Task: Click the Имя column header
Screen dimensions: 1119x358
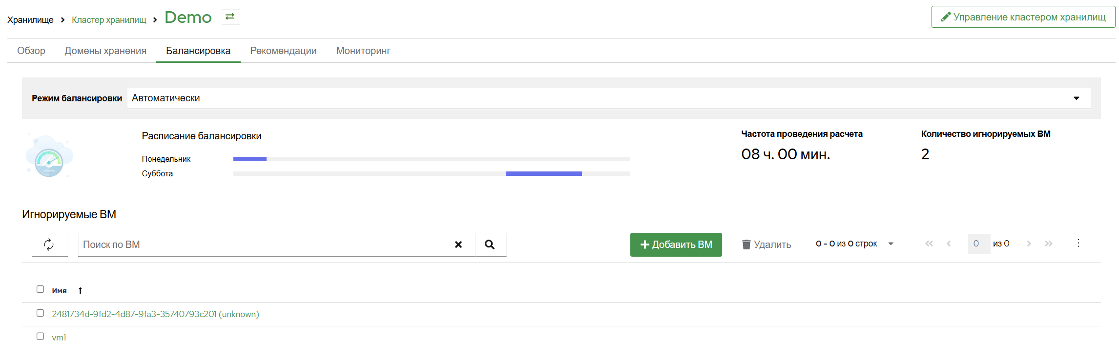Action: [59, 291]
